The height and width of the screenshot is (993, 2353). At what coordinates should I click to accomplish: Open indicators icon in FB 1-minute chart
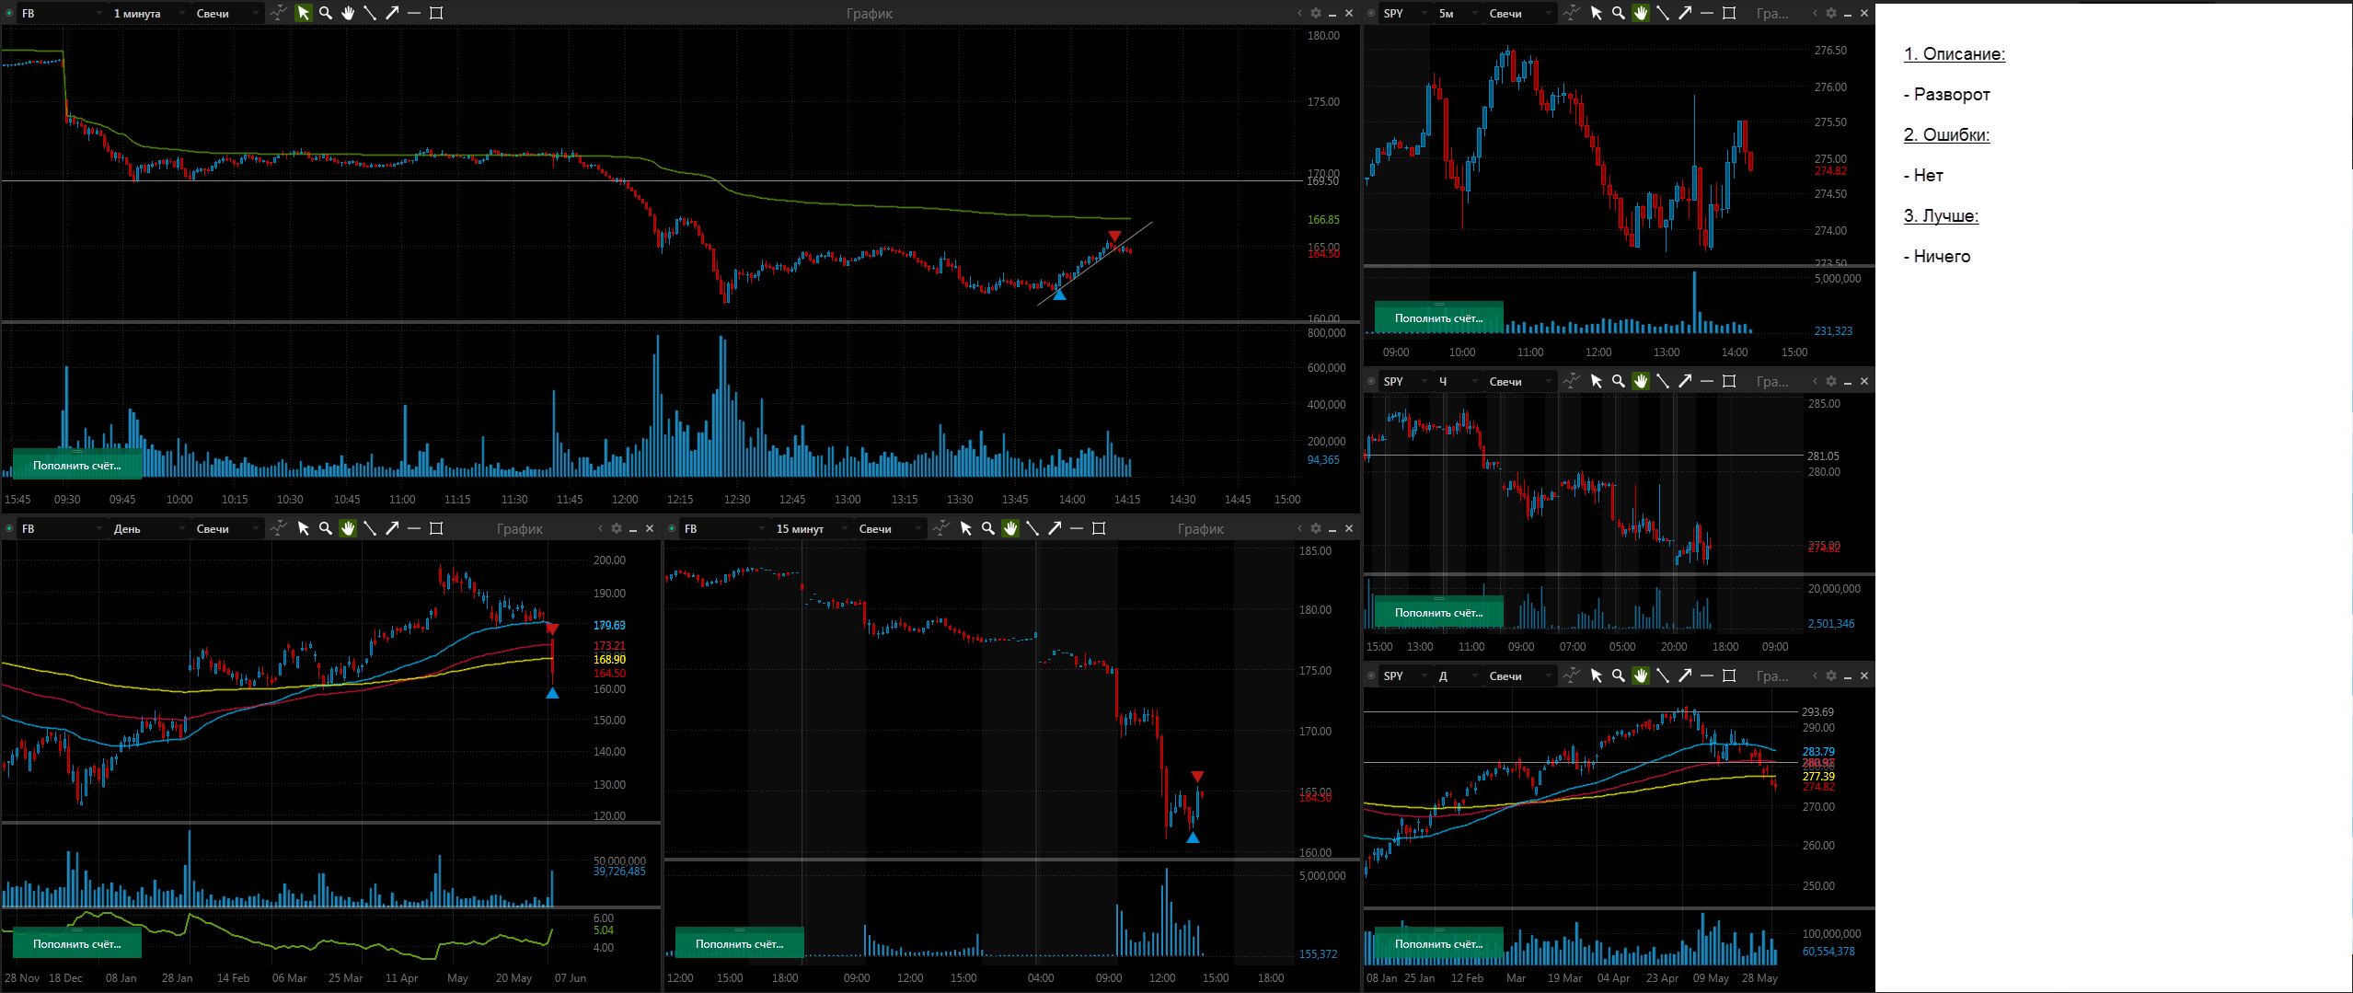click(x=278, y=13)
